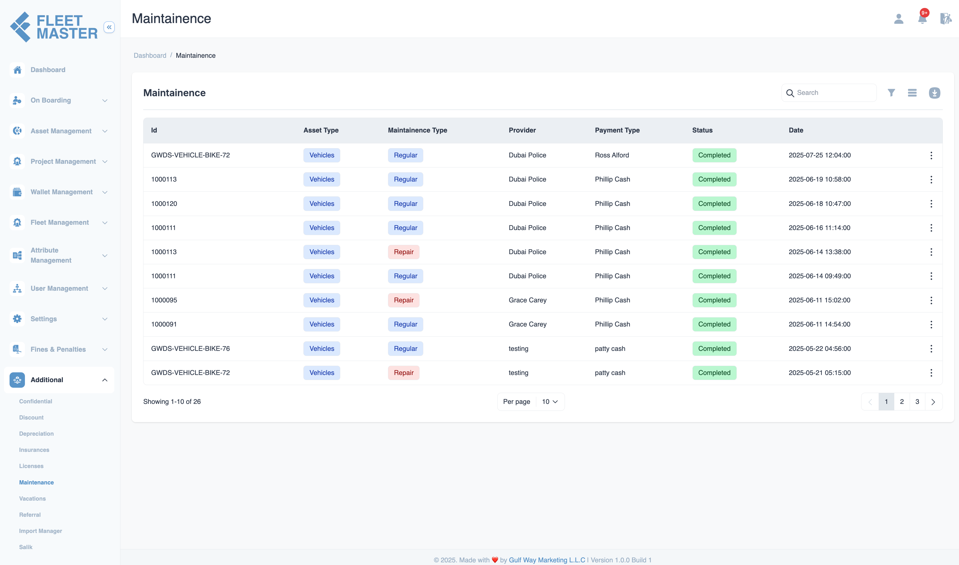Viewport: 959px width, 565px height.
Task: Click the 1000120 id cell
Action: [164, 204]
